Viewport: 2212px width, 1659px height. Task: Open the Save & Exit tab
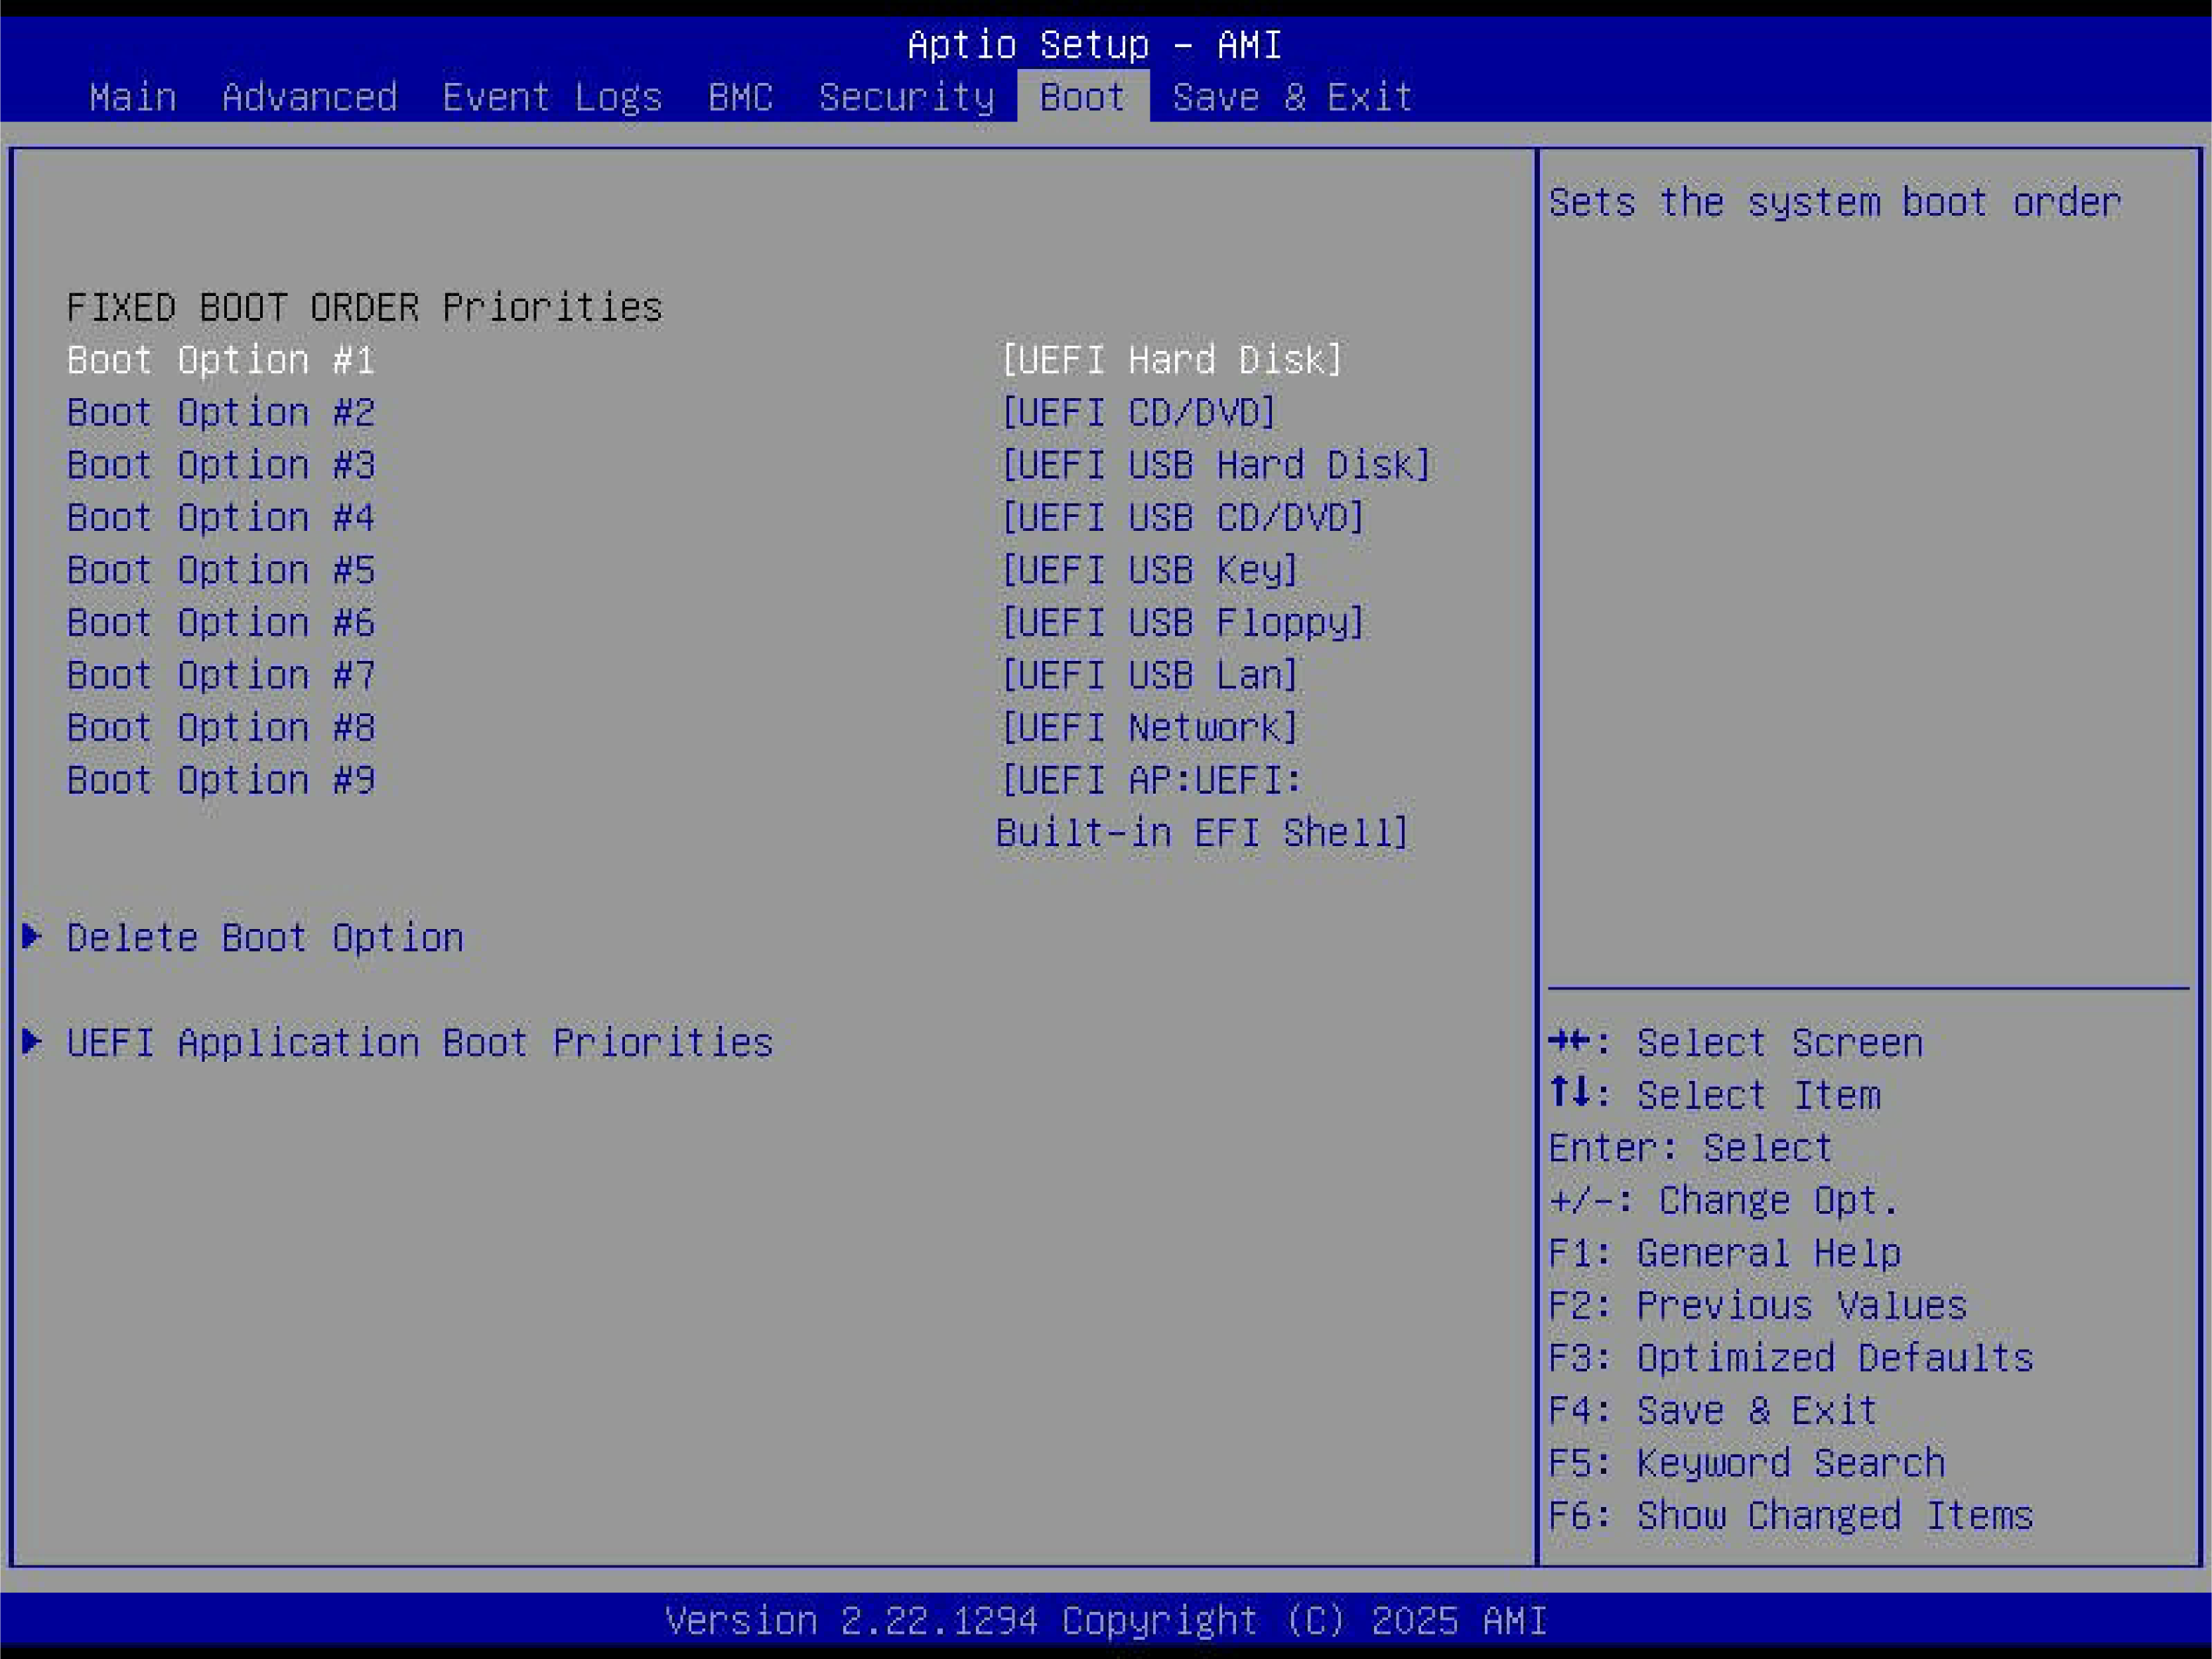pyautogui.click(x=1292, y=97)
